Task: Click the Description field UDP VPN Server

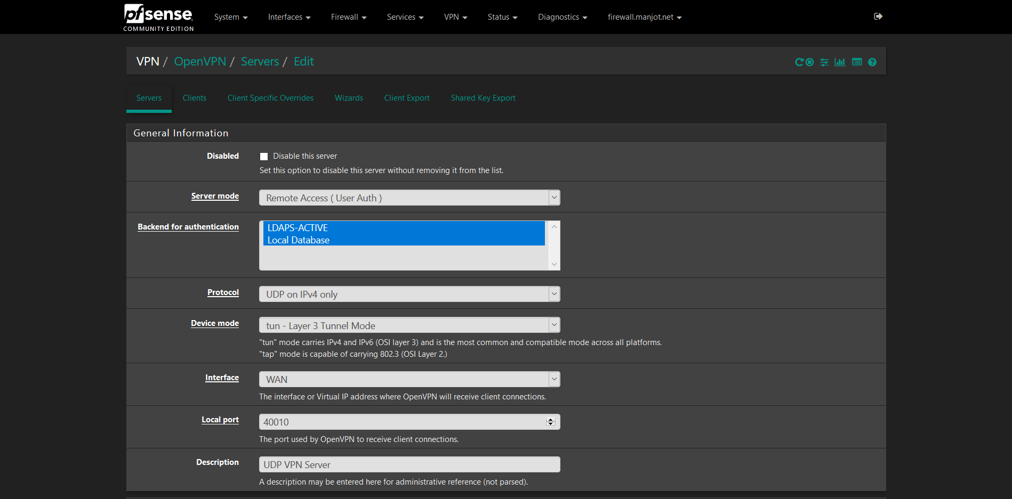Action: (409, 464)
